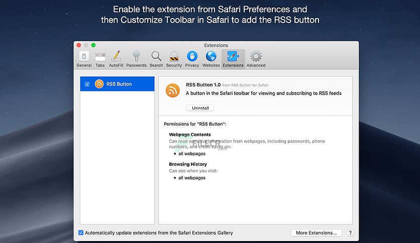Open the Tabs preferences pane
The width and height of the screenshot is (420, 243).
[x=100, y=59]
